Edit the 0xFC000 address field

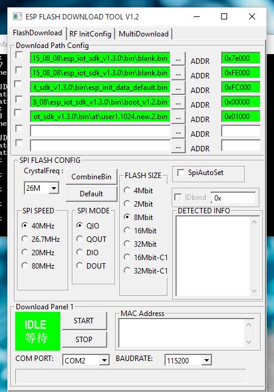(x=241, y=88)
